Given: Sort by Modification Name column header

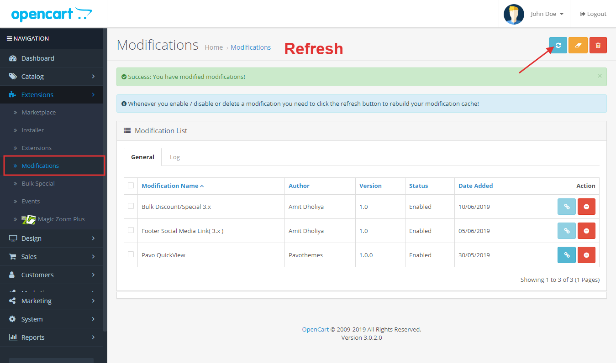Looking at the screenshot, I should pos(173,186).
